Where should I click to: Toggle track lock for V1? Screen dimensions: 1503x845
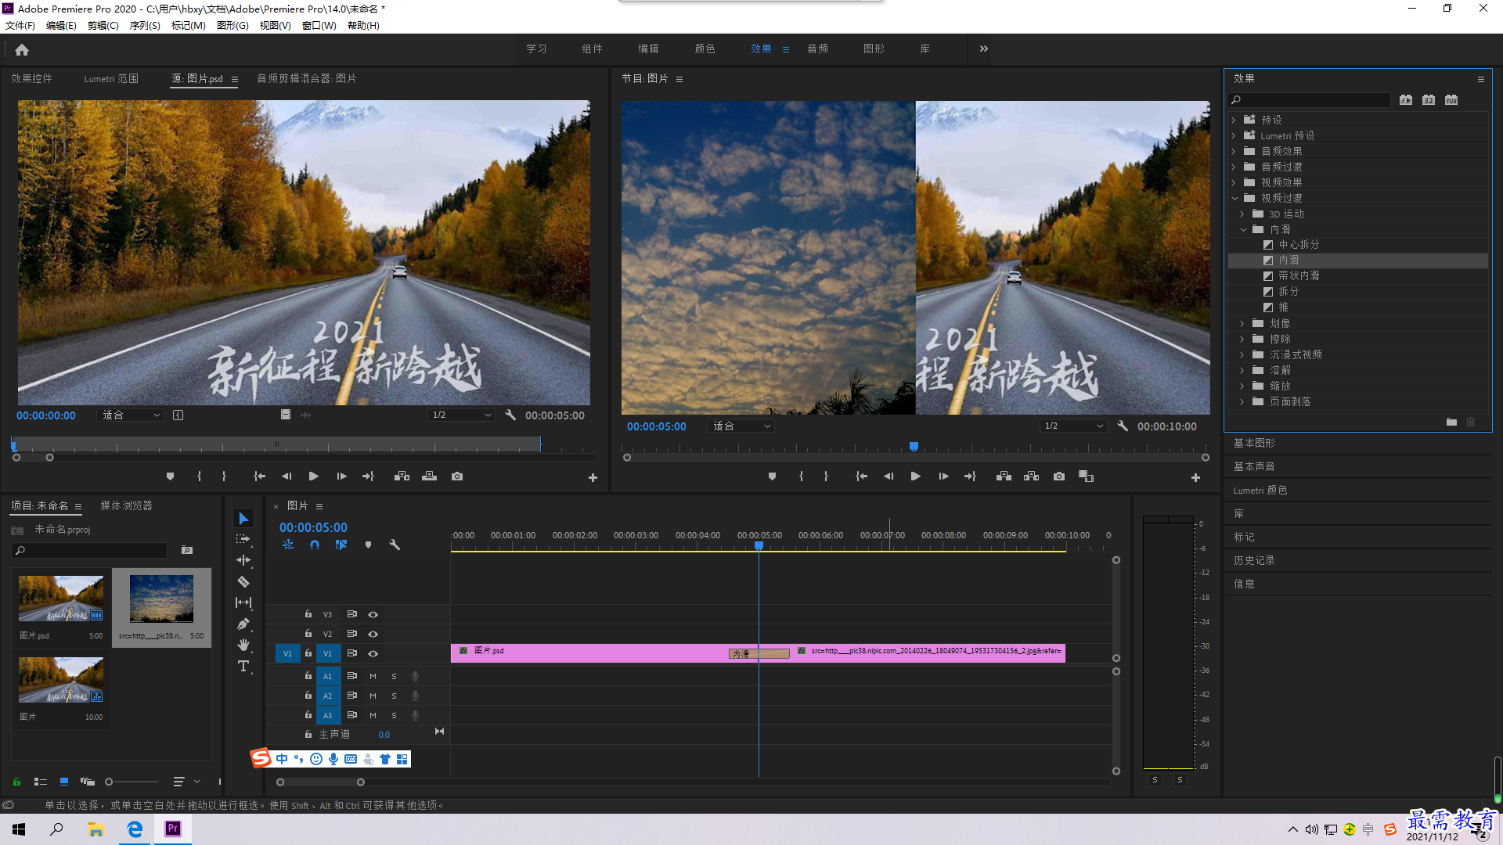click(x=308, y=653)
